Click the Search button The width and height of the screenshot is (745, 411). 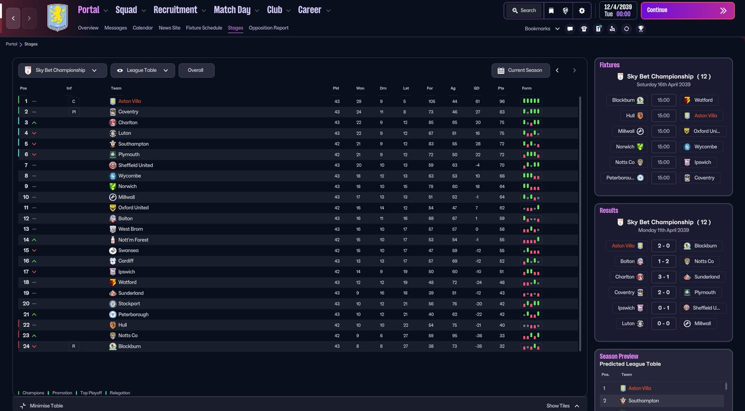pyautogui.click(x=523, y=11)
